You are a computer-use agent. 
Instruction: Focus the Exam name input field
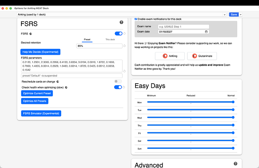[x=184, y=27]
